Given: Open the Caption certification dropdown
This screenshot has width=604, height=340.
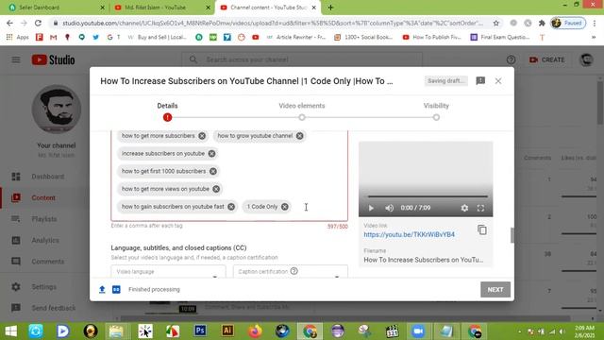Looking at the screenshot, I should 291,271.
